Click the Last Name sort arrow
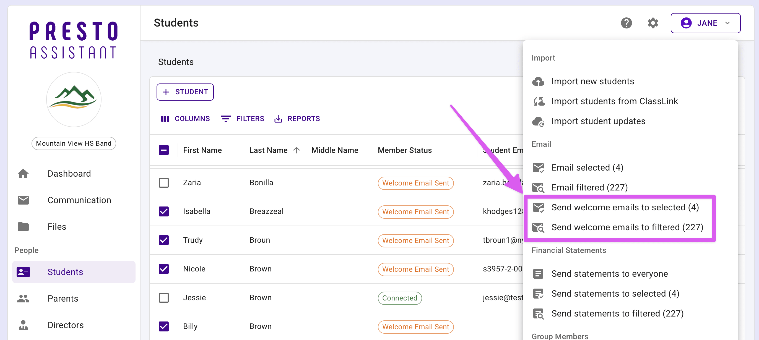The width and height of the screenshot is (759, 340). [297, 150]
